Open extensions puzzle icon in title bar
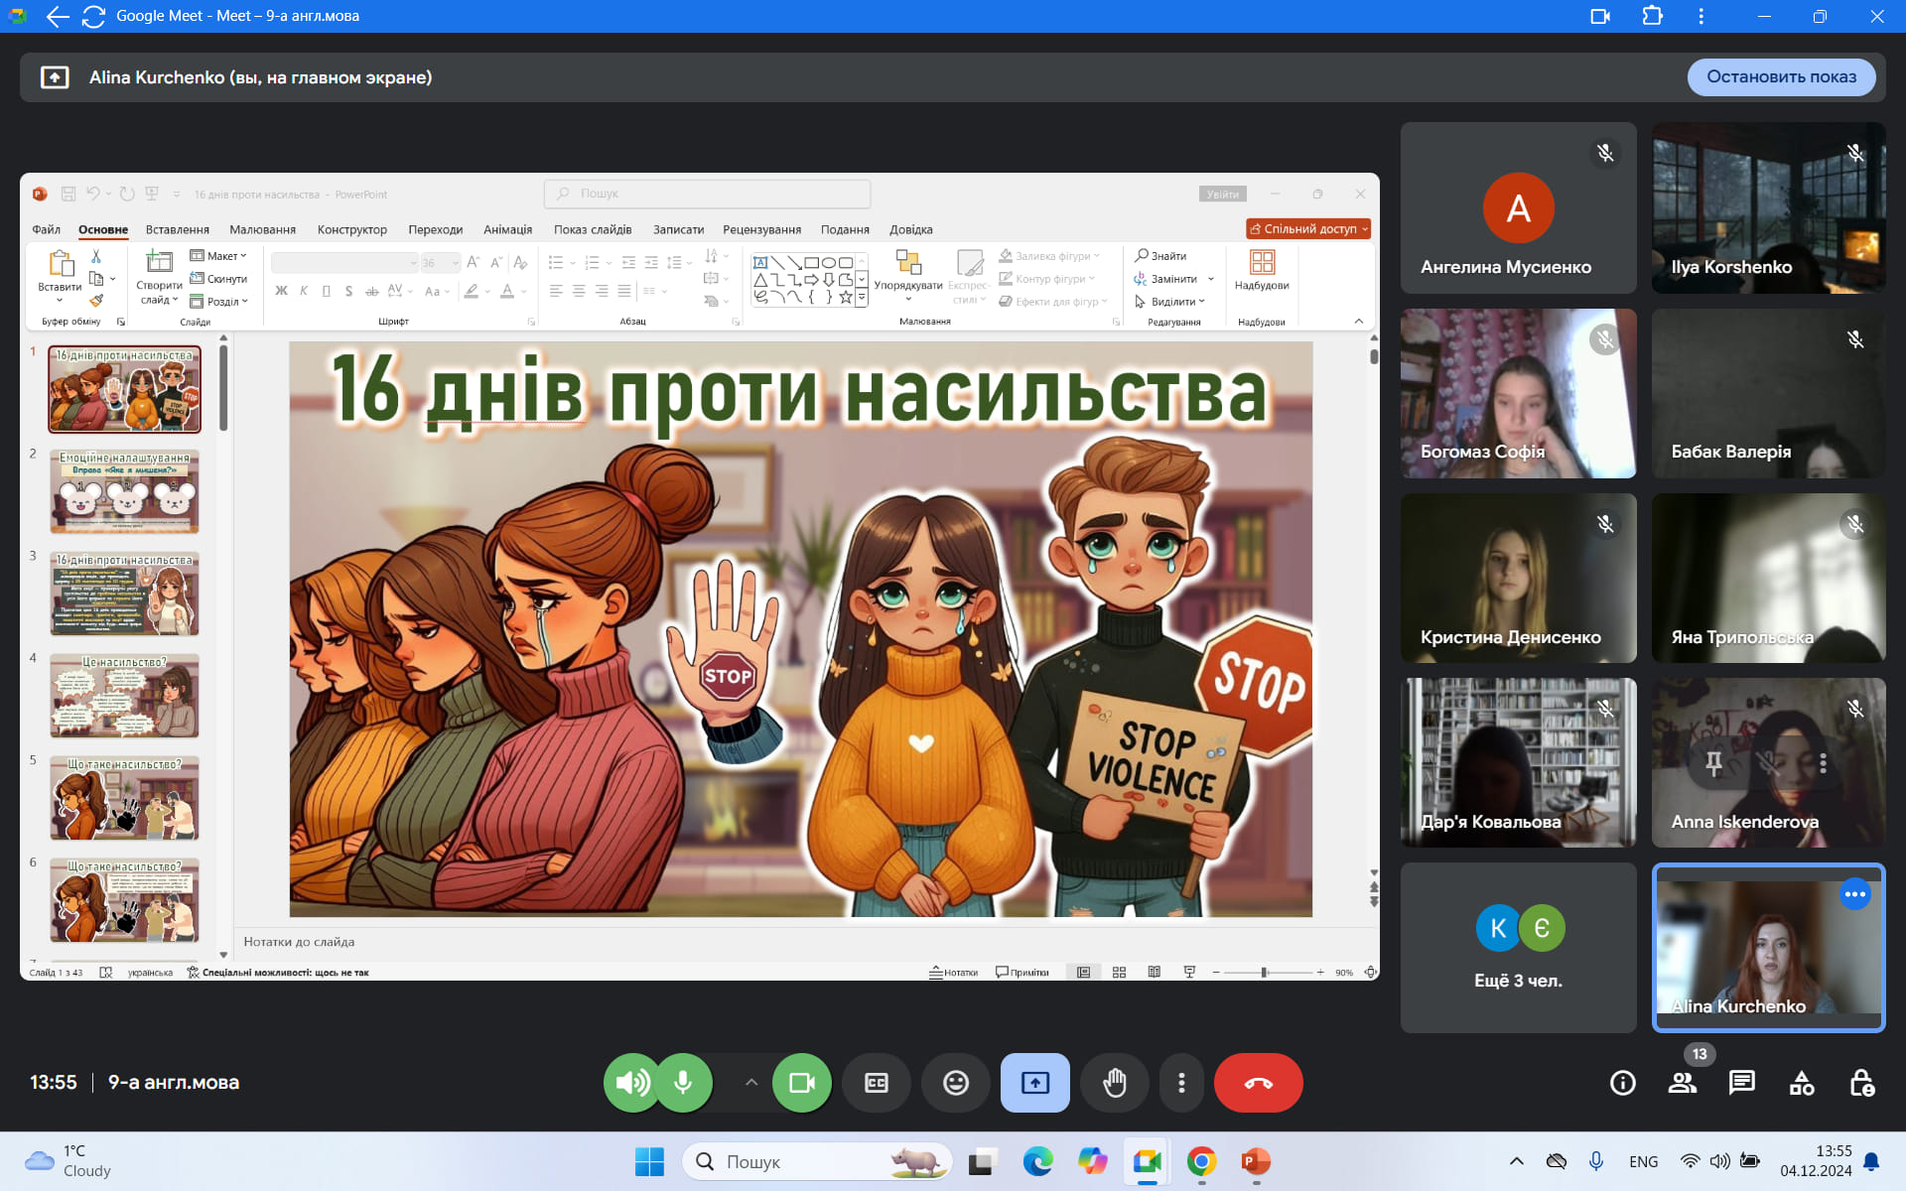This screenshot has width=1906, height=1191. pyautogui.click(x=1652, y=16)
